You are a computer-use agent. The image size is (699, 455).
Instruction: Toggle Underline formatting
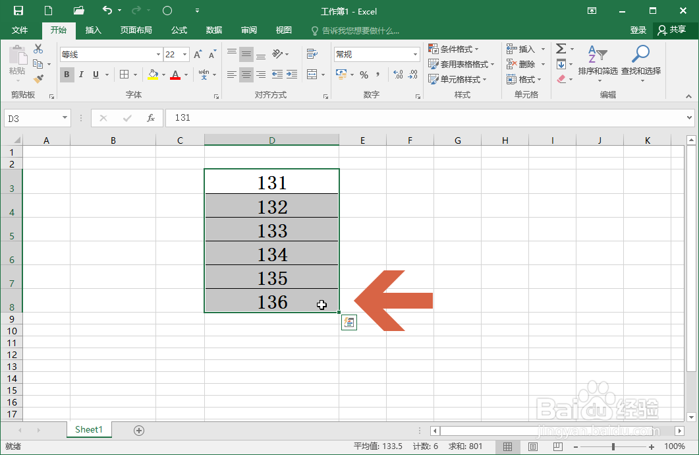click(x=96, y=75)
